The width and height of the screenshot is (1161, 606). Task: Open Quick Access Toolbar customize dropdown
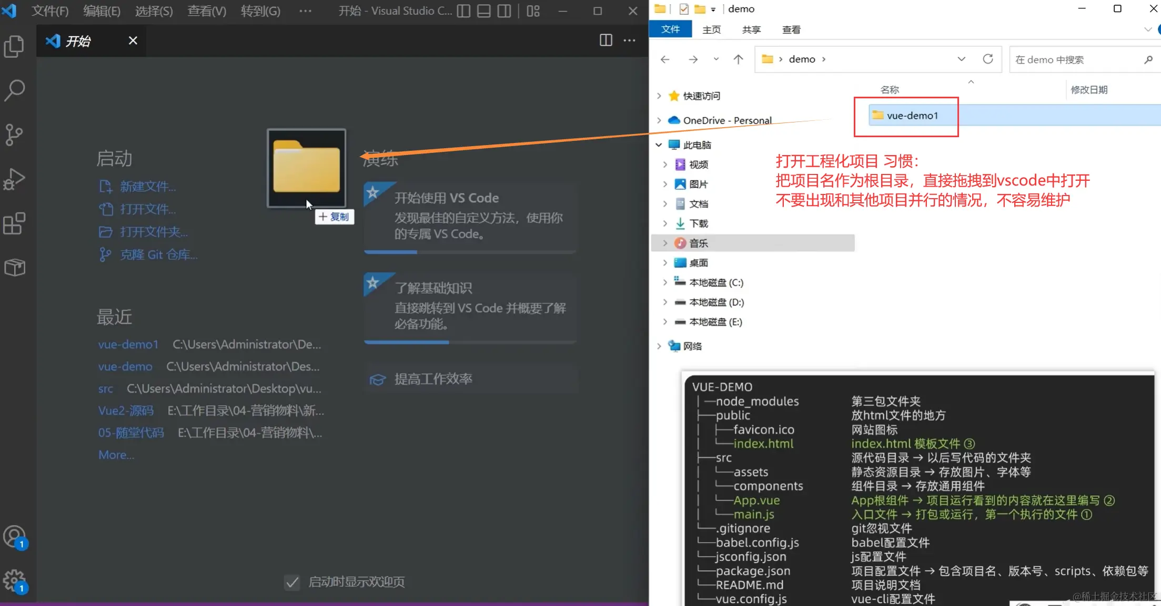[x=713, y=9]
